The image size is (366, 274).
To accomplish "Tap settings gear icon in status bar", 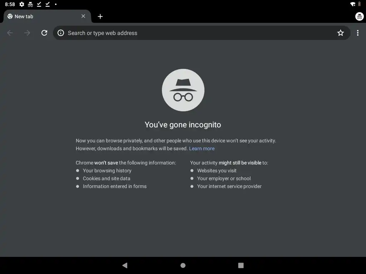I will pyautogui.click(x=22, y=4).
